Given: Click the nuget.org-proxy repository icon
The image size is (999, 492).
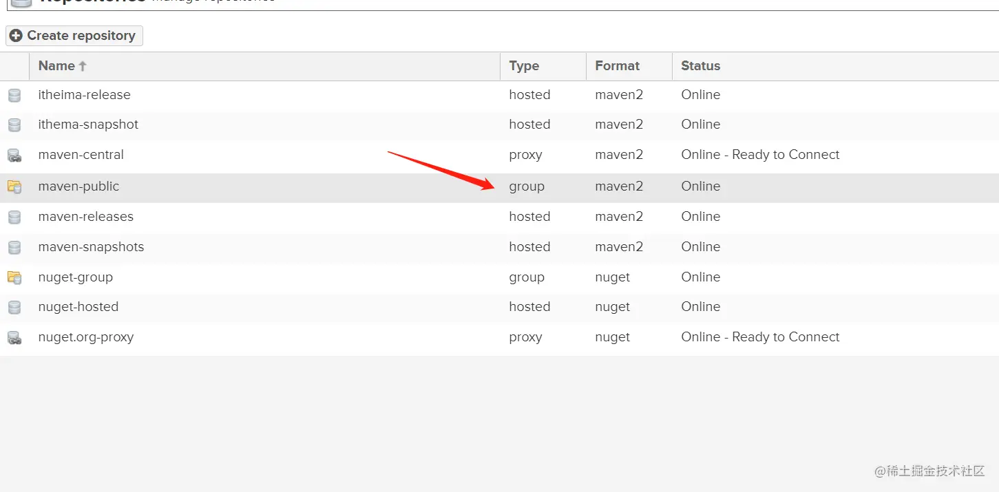Looking at the screenshot, I should click(x=14, y=337).
